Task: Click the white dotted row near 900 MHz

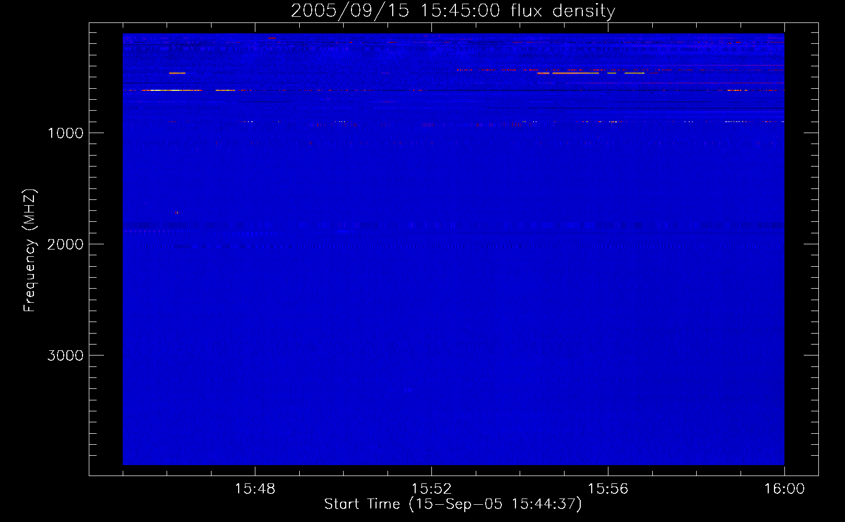Action: (x=735, y=122)
